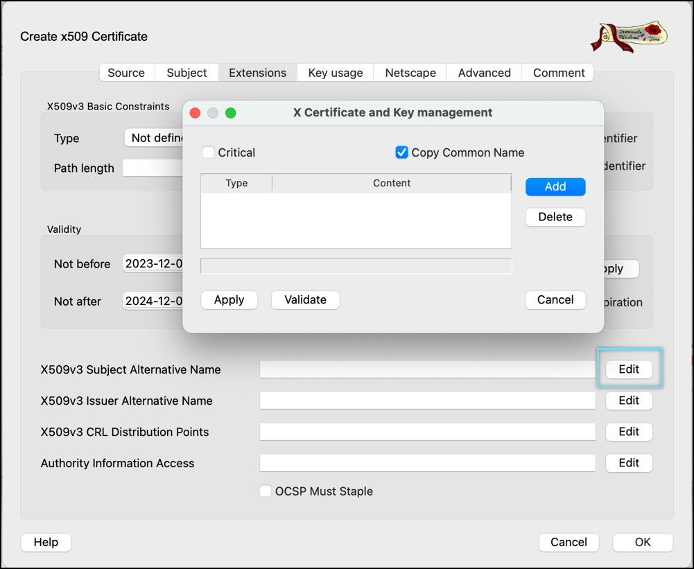Open the Advanced tab
Screen dimensions: 694x569
(x=484, y=73)
